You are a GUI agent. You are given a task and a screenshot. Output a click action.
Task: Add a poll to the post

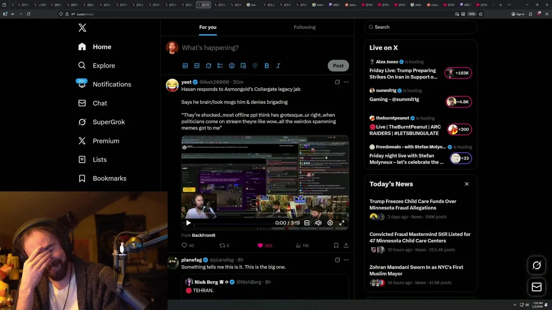(x=220, y=66)
